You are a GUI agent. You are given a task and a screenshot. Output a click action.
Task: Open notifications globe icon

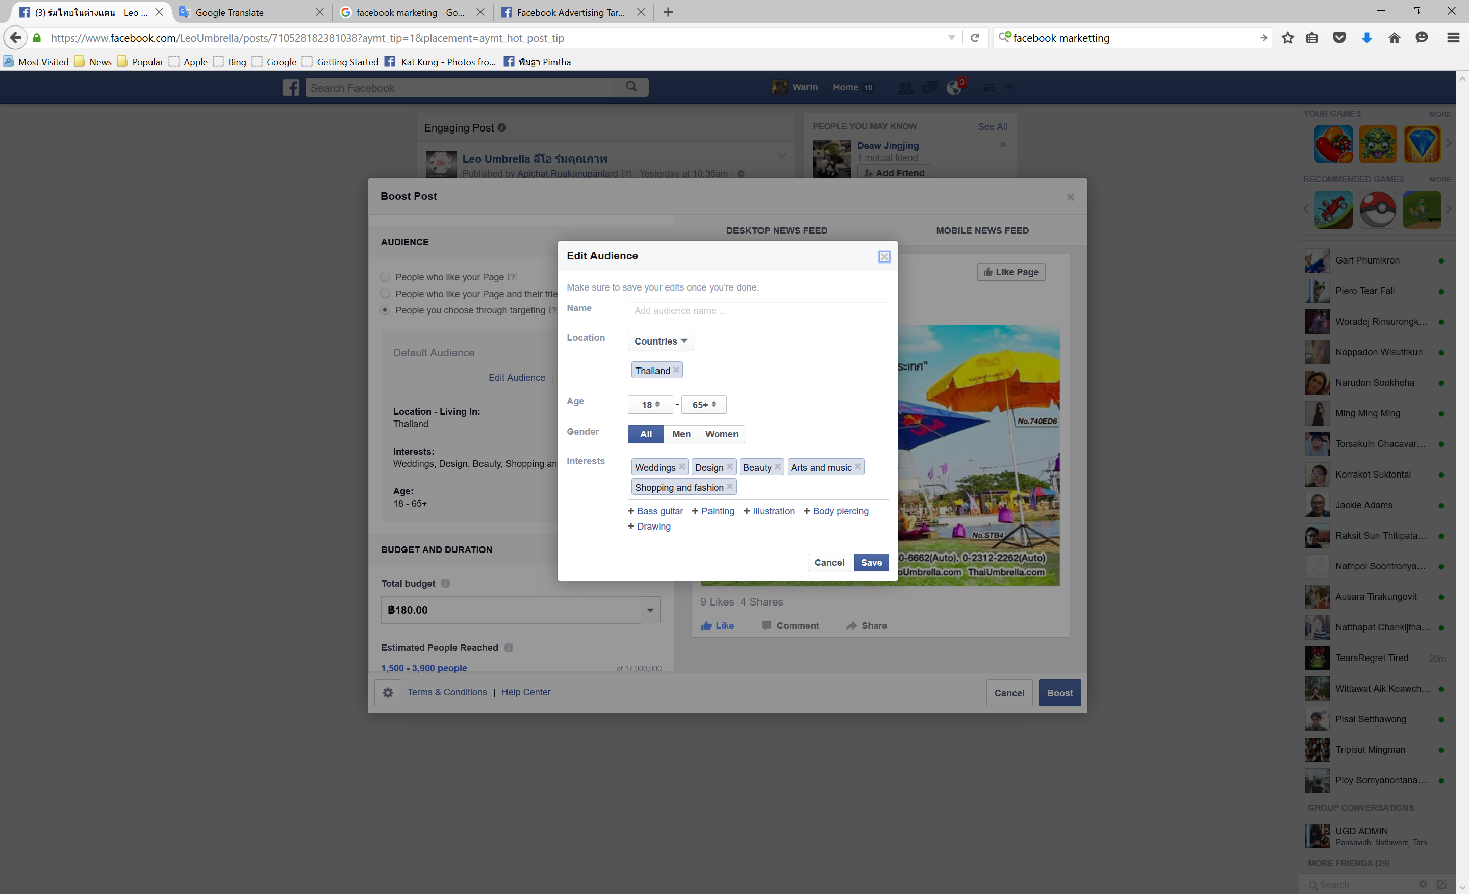954,88
